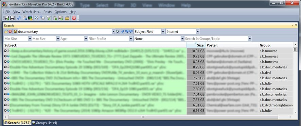
Task: Open the Search In Groups/Topic dropdown
Action: pos(250,39)
